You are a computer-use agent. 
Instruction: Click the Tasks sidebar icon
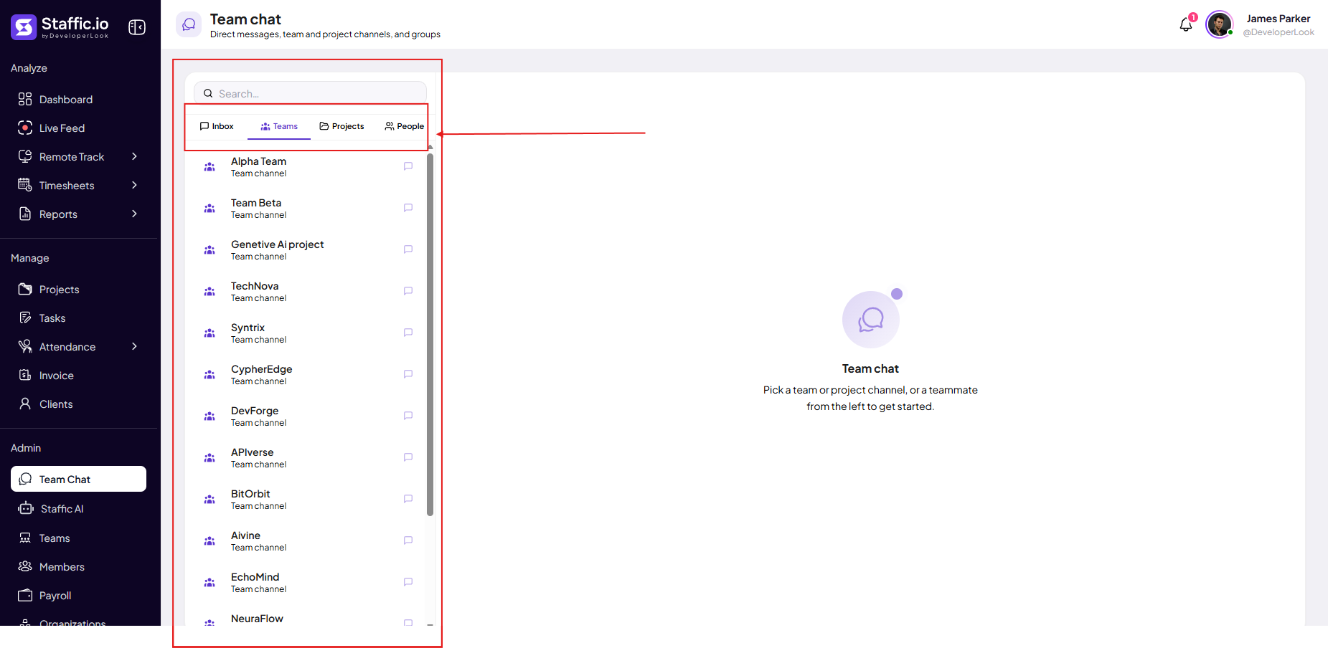[x=25, y=318]
